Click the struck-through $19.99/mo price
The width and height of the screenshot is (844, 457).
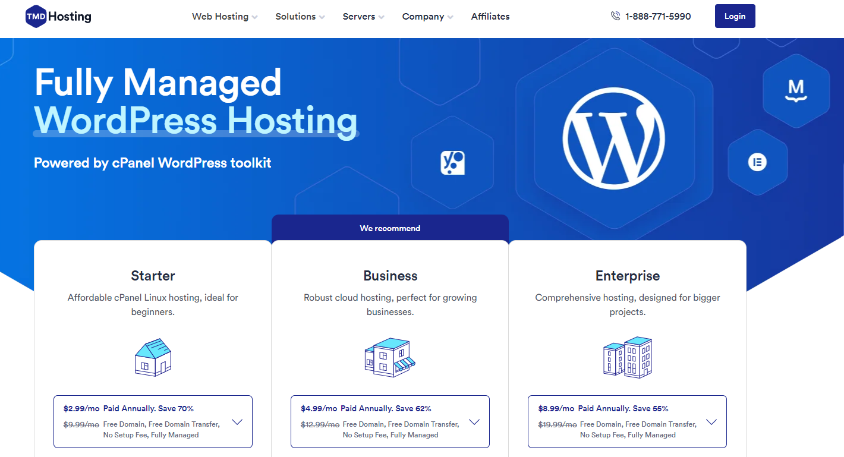point(558,424)
